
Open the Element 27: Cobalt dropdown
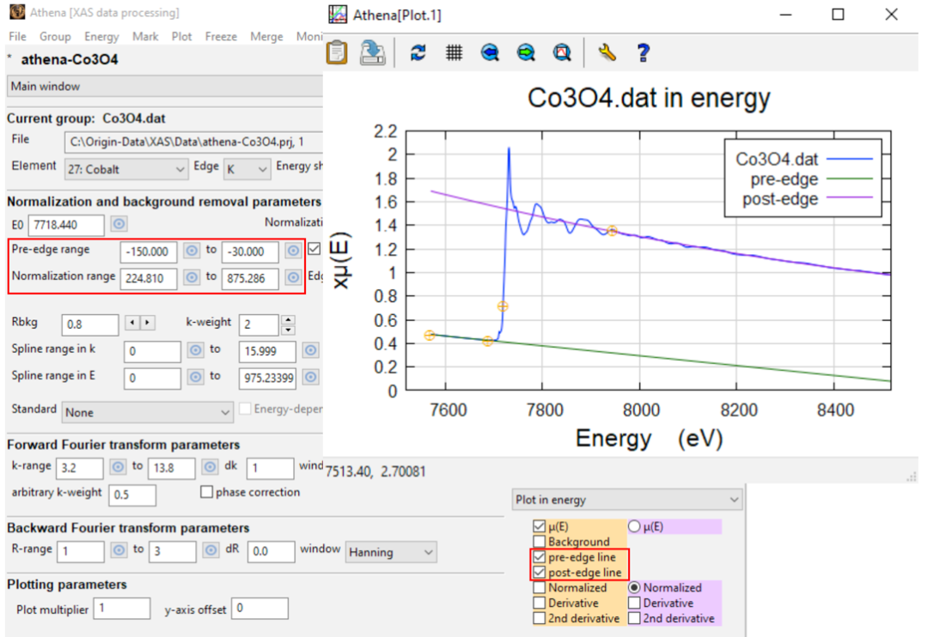[126, 169]
